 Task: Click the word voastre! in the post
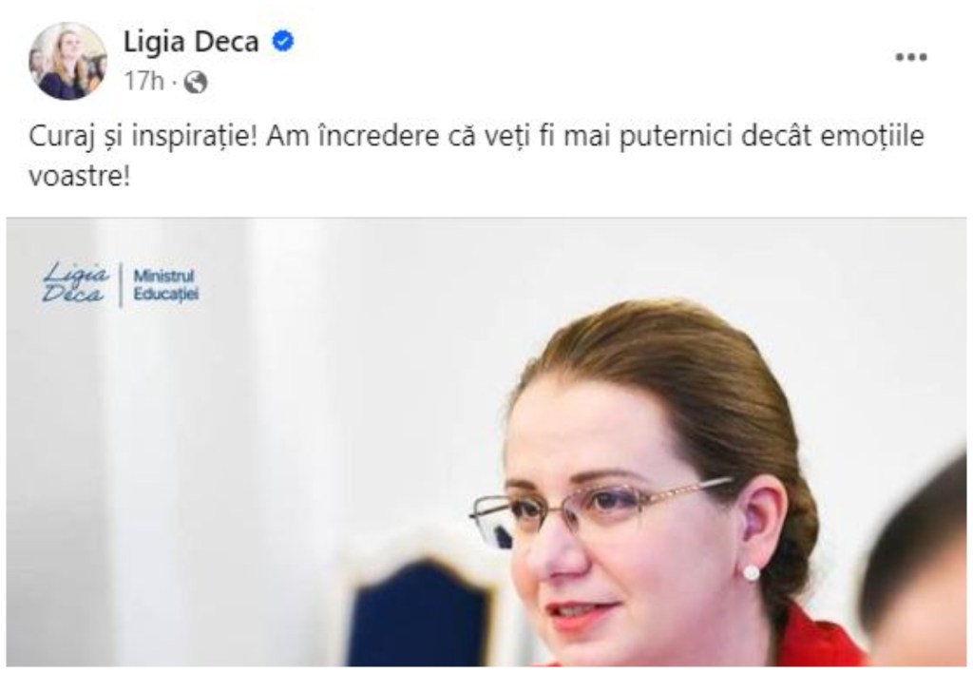(80, 176)
